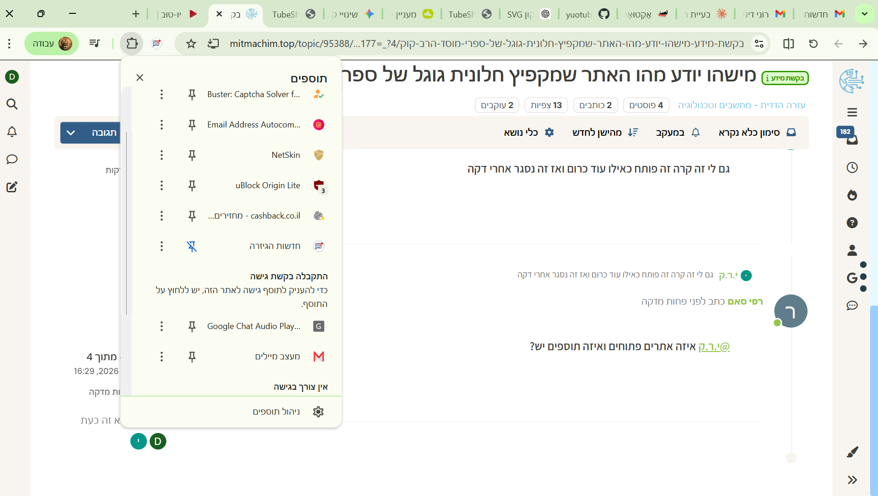878x496 pixels.
Task: Open the unread inbox icon with 182 badge
Action: tap(852, 139)
